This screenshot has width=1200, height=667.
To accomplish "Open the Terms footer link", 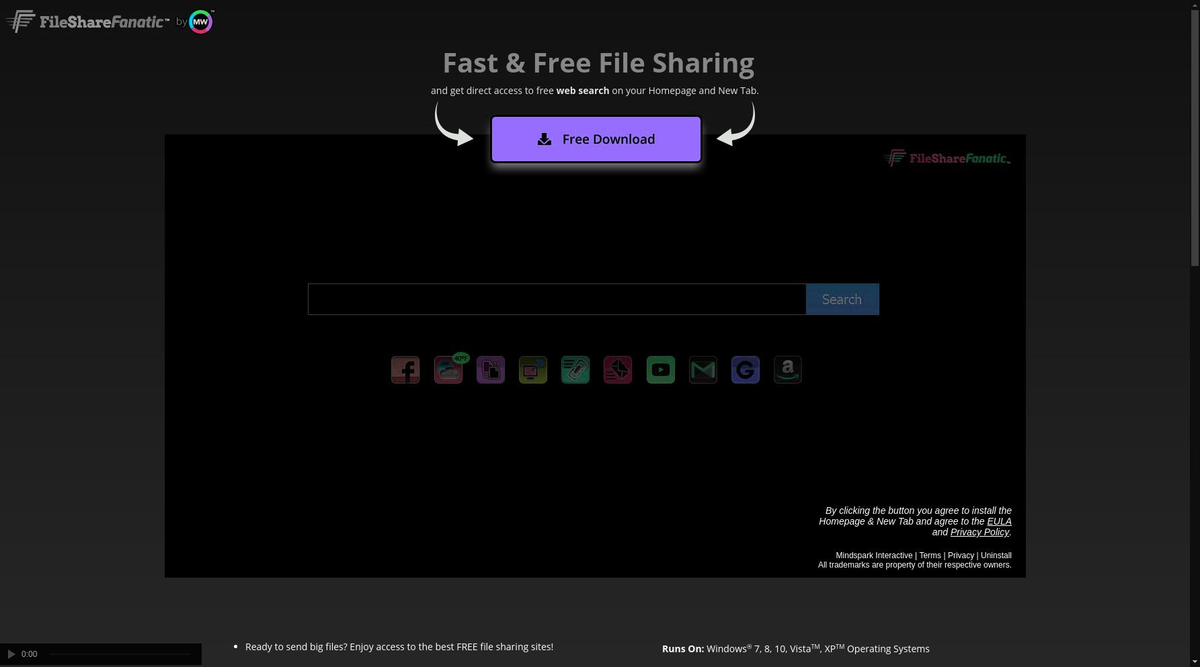I will click(x=930, y=555).
